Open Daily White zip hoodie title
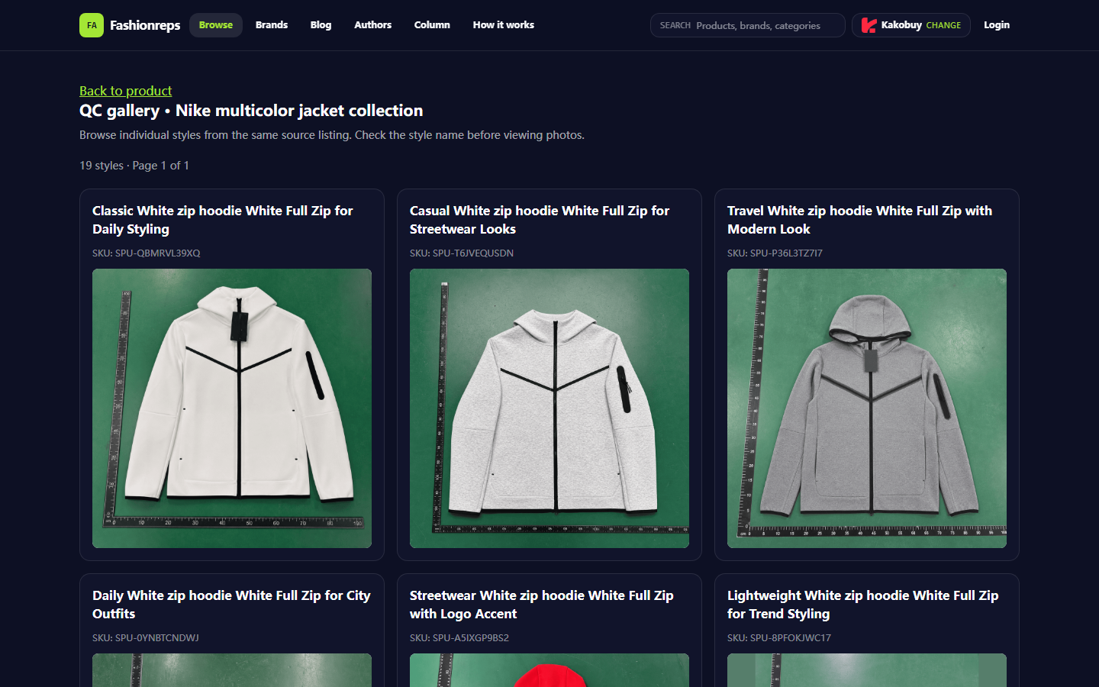 coord(231,605)
